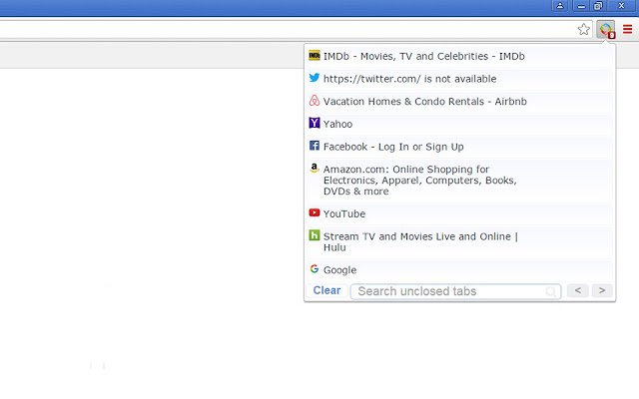The image size is (639, 399).
Task: Minimize the browser window
Action: [x=581, y=6]
